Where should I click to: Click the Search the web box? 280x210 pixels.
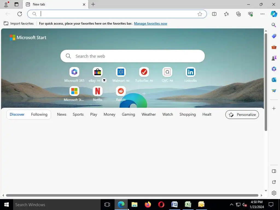(x=133, y=56)
